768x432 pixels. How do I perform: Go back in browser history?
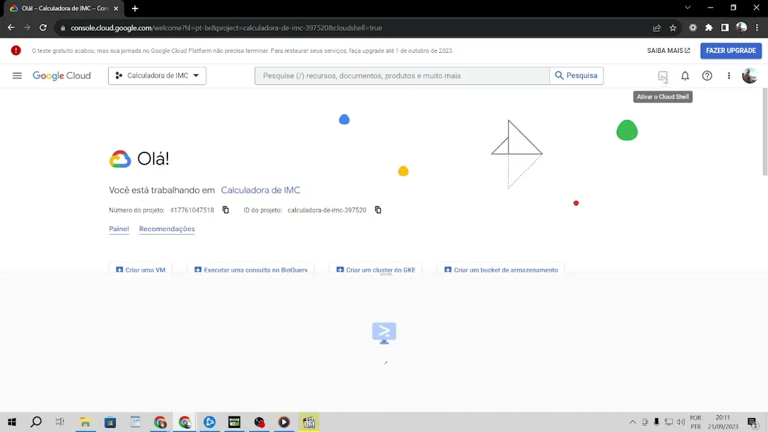pos(11,28)
